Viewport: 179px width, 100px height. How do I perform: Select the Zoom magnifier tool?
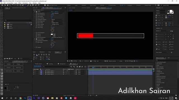point(10,5)
